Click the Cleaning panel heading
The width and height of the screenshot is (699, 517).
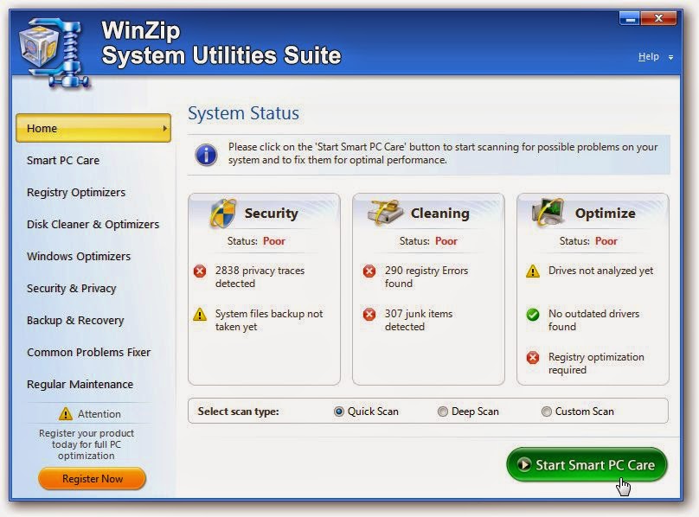pos(440,213)
